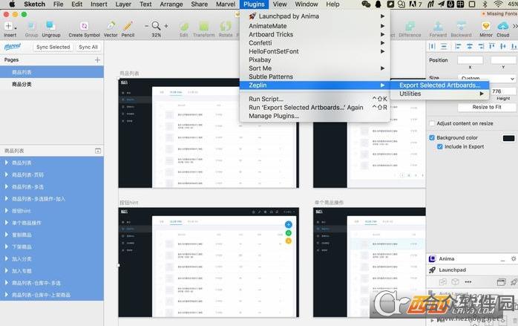Click the Edit toolbar icon
Viewport: 518px width, 326px height.
[184, 26]
